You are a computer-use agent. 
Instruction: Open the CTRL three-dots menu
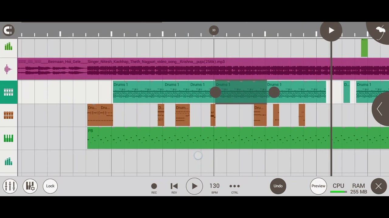point(235,188)
